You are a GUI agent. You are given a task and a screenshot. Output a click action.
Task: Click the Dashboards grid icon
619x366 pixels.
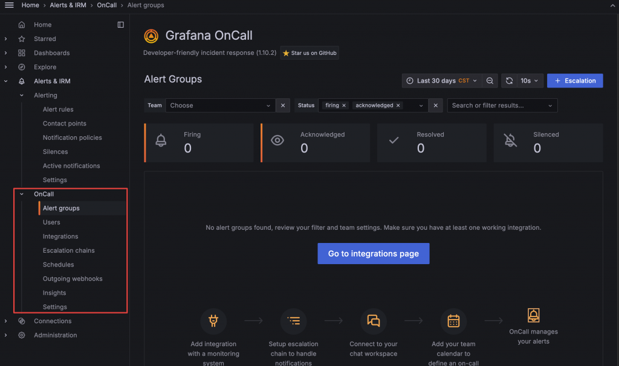click(x=22, y=53)
